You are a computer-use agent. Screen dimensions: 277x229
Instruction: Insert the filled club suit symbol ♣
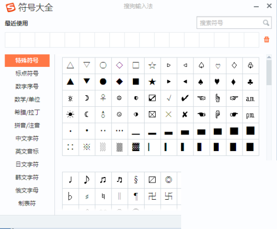[250, 82]
